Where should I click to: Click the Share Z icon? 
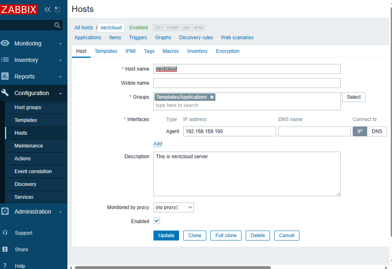point(5,249)
